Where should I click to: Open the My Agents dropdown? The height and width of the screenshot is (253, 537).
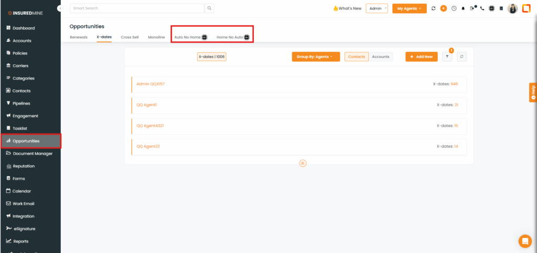(409, 8)
